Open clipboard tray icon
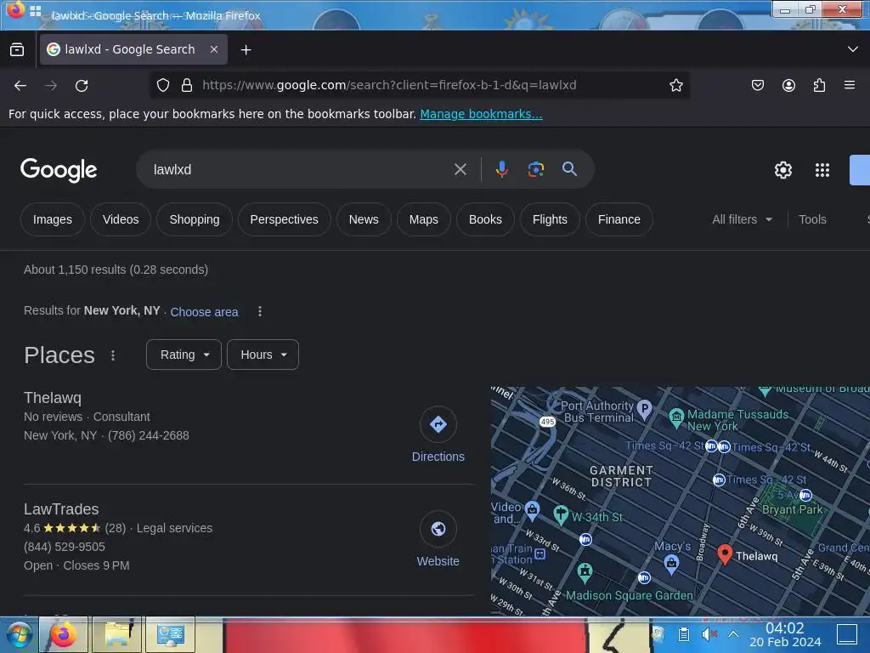The height and width of the screenshot is (653, 870). coord(684,634)
